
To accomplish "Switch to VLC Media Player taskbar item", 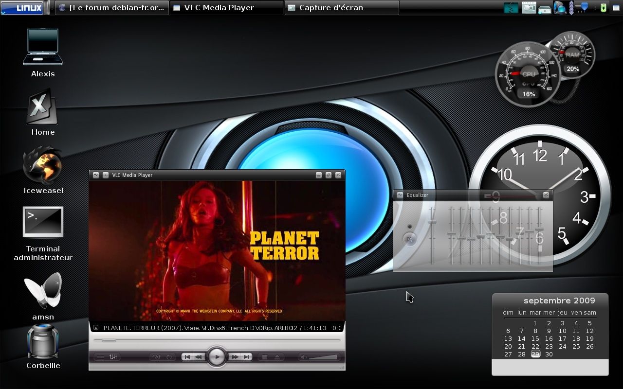I will tap(227, 7).
